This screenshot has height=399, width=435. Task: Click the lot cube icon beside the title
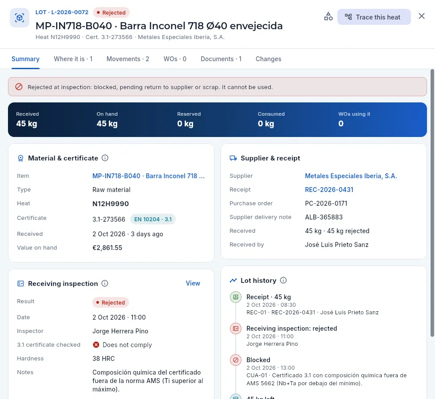[20, 18]
